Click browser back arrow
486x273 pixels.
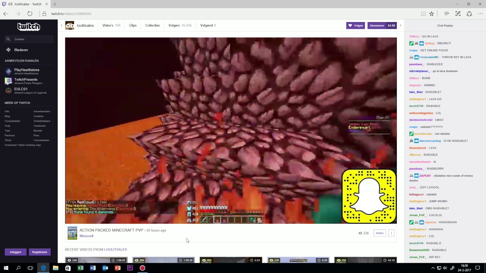6,14
